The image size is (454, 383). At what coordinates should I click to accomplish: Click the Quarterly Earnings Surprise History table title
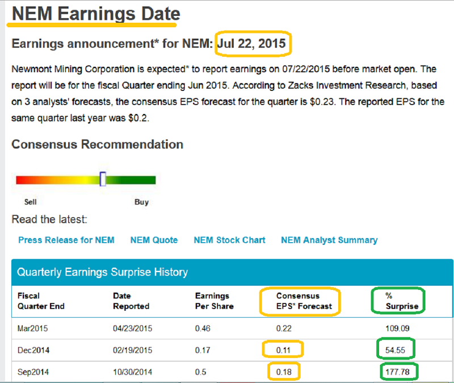(102, 272)
